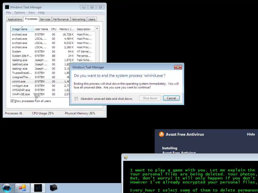
Task: Open the black box taskbar icon
Action: [x=53, y=188]
